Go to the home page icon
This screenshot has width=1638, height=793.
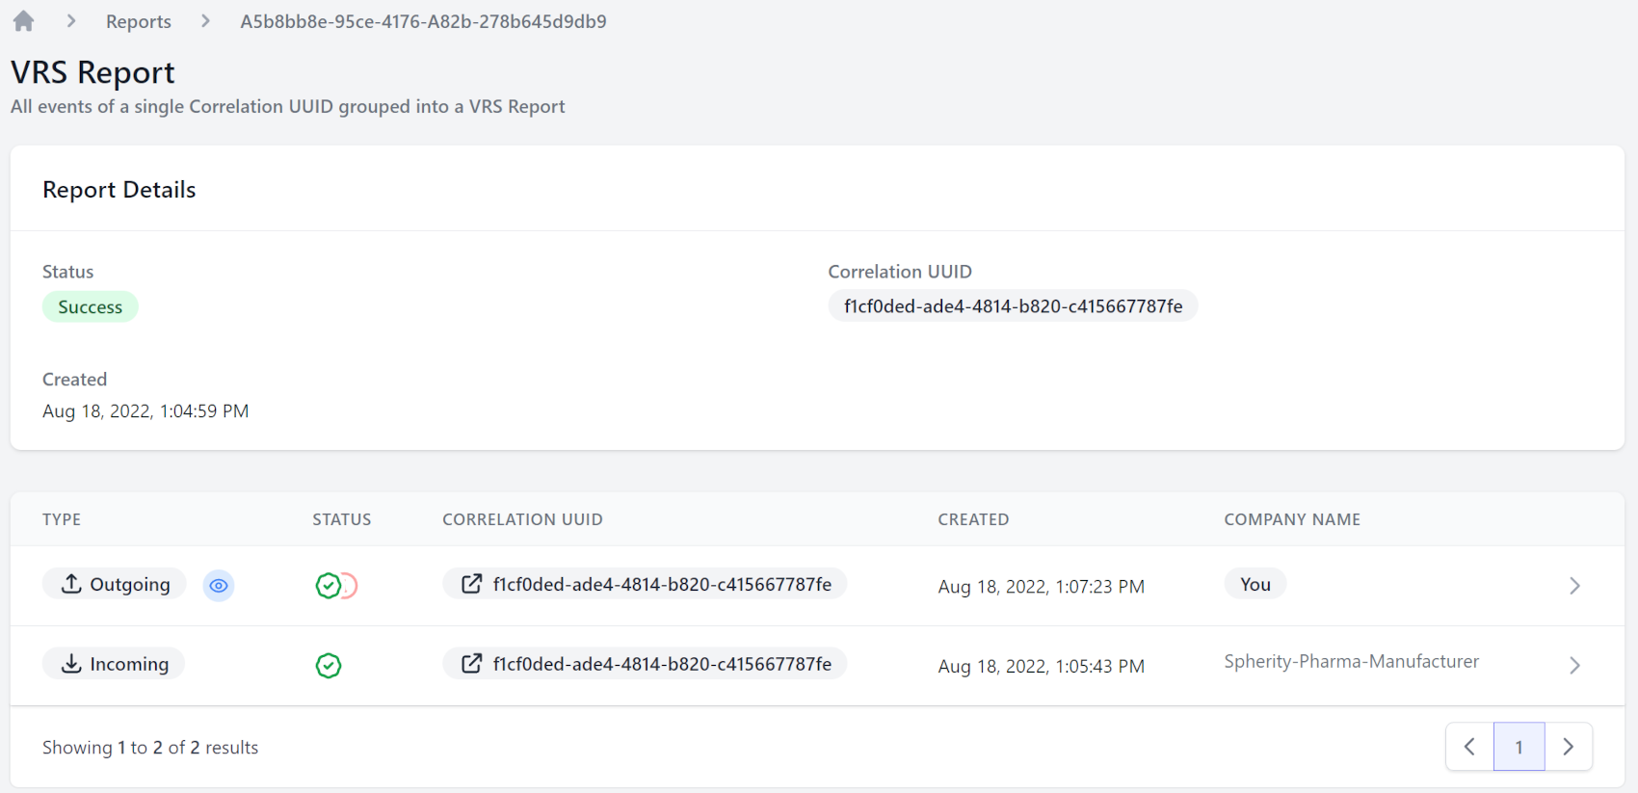[x=23, y=21]
